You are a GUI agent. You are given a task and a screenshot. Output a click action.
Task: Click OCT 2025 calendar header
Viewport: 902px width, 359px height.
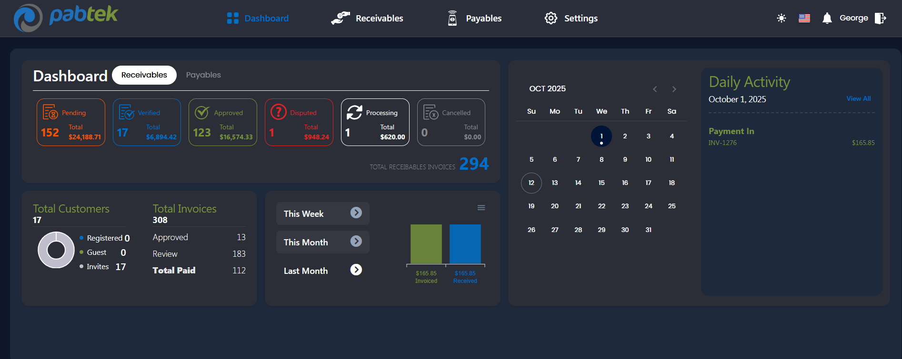coord(548,89)
